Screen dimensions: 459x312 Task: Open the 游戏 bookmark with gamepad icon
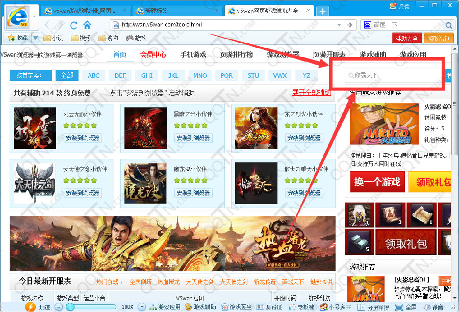point(136,38)
